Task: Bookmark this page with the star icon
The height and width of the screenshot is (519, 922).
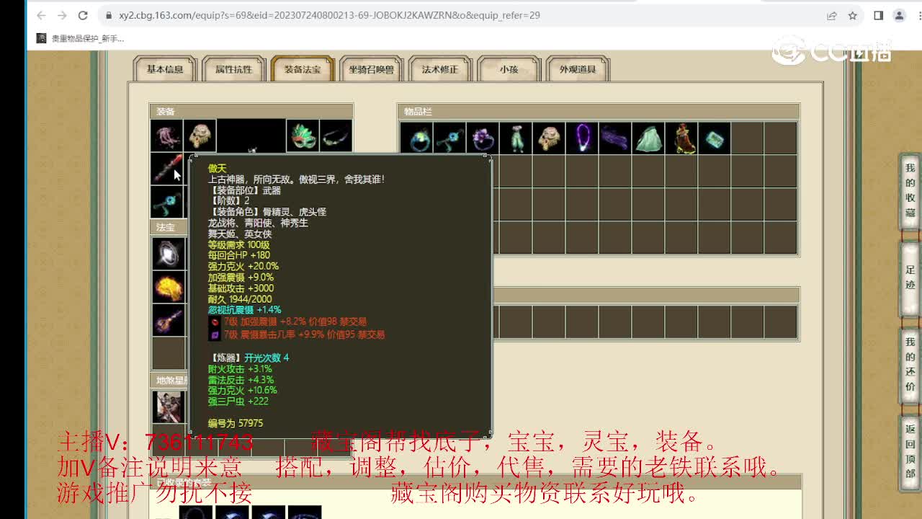Action: coord(853,15)
